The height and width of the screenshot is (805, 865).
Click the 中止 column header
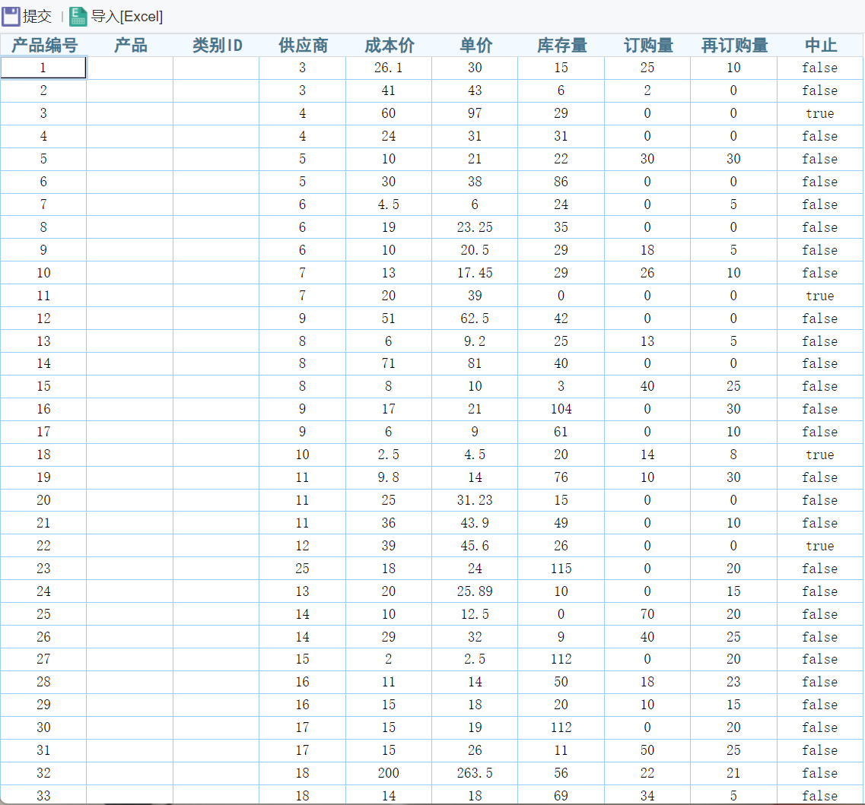819,45
